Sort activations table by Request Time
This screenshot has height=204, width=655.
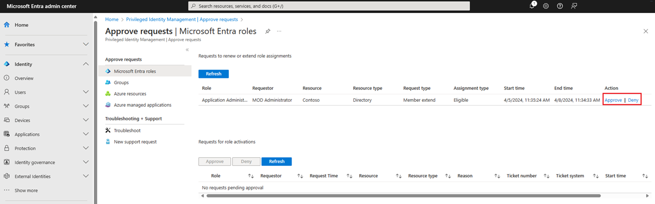point(350,176)
